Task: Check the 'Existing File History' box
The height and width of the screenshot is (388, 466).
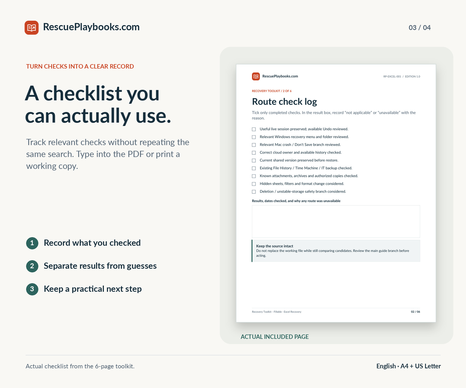Action: coord(254,168)
